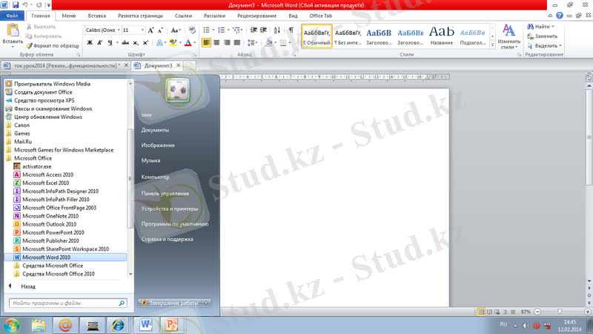Open Microsoft Excel 2010 from program list

click(45, 183)
